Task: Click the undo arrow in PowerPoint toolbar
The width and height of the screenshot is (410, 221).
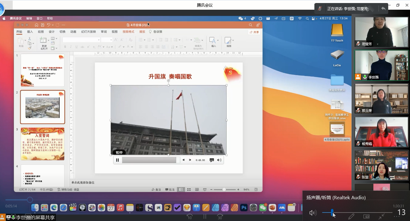Action: click(48, 25)
